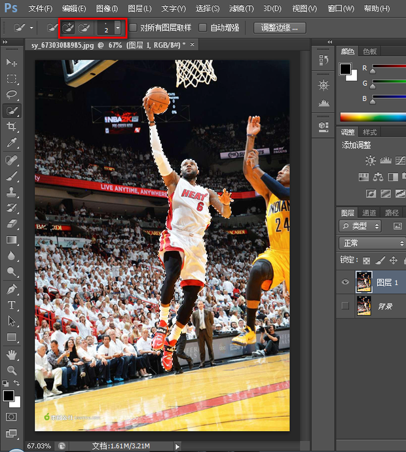This screenshot has height=452, width=406.
Task: Select the Move tool
Action: coord(12,62)
